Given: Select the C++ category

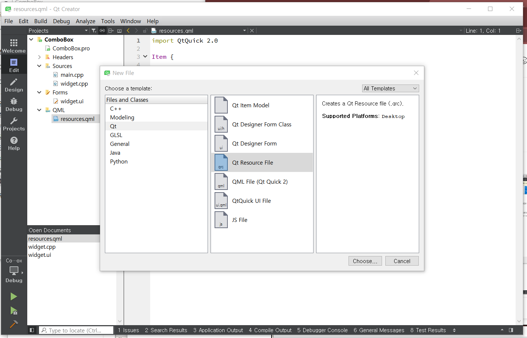Looking at the screenshot, I should pyautogui.click(x=156, y=109).
